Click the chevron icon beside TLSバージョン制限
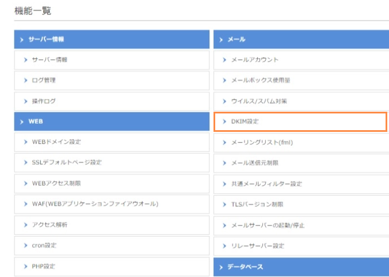This screenshot has width=389, height=277. click(x=224, y=204)
